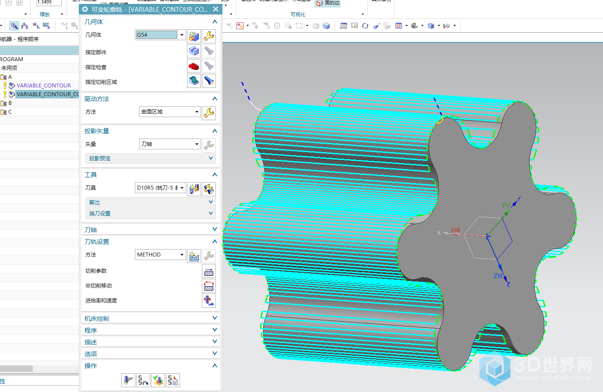Open the tool D10R5 dropdown
The height and width of the screenshot is (392, 603).
tap(182, 188)
